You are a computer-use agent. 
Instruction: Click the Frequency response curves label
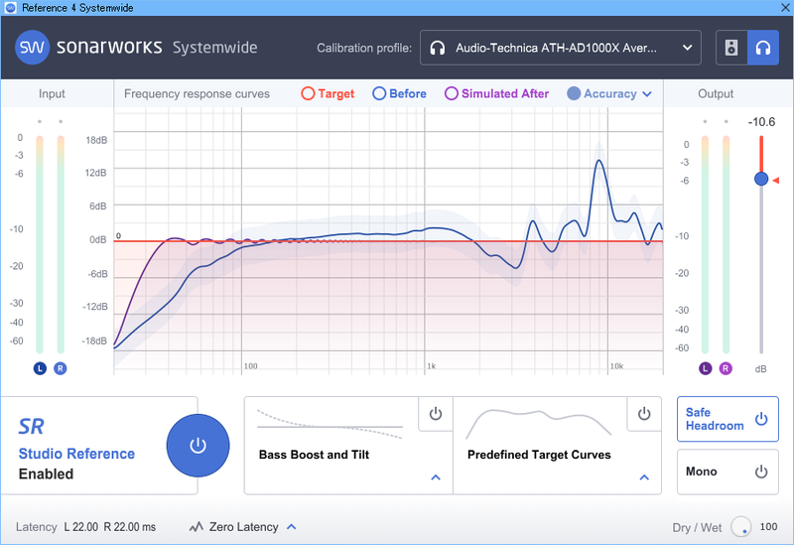(x=197, y=93)
